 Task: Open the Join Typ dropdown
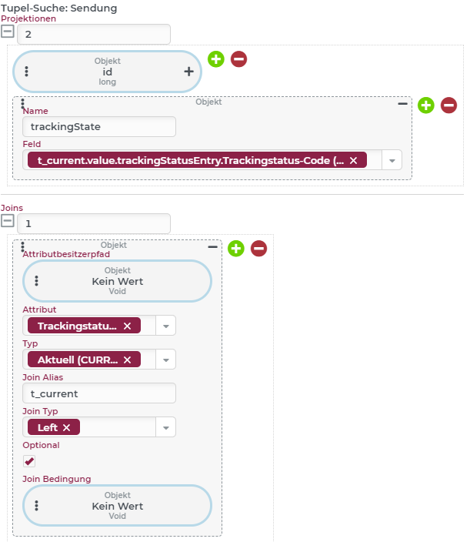166,427
